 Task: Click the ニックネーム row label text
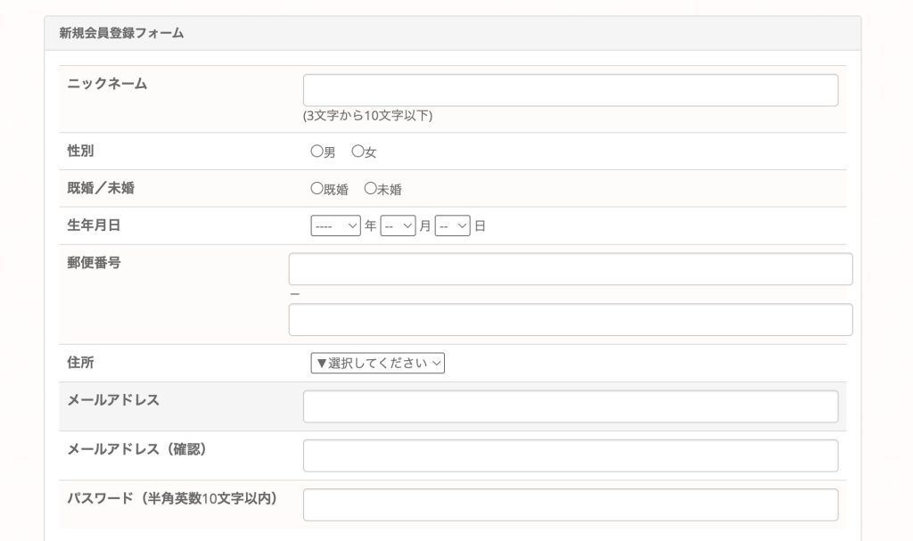(x=107, y=84)
